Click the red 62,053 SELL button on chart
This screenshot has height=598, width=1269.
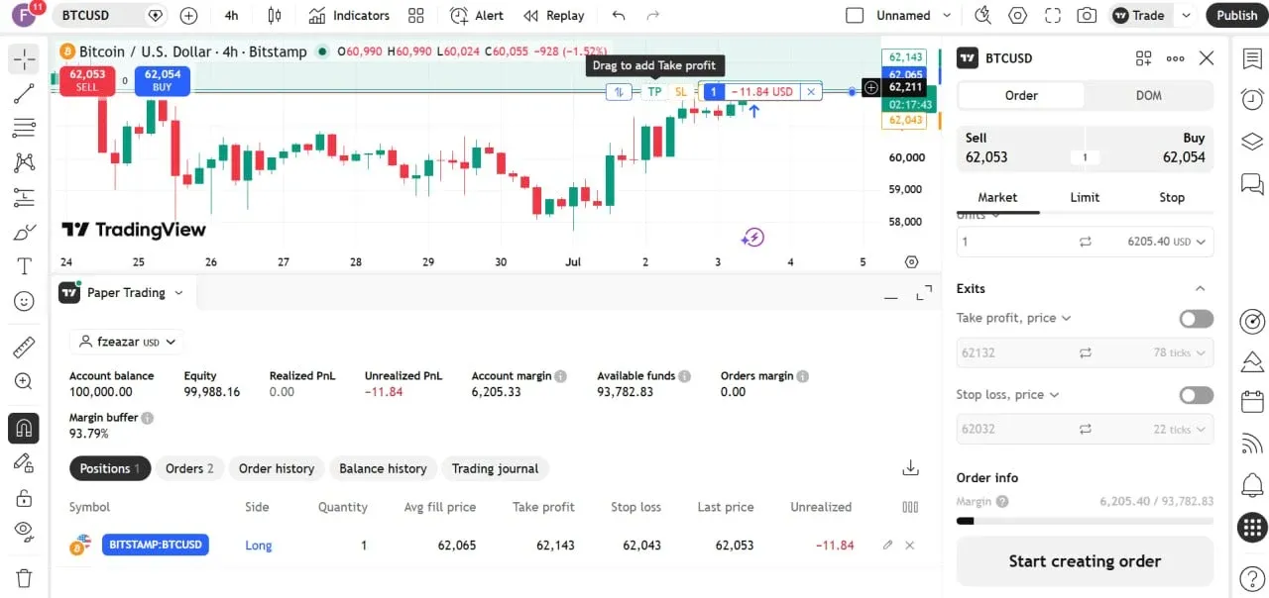(87, 80)
